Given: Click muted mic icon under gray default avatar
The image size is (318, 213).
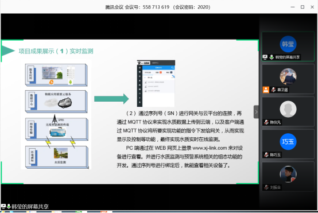Looking at the screenshot, I should pos(266,122).
